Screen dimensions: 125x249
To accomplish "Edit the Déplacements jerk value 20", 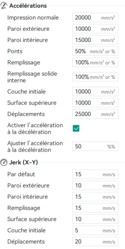I will point(95,242).
